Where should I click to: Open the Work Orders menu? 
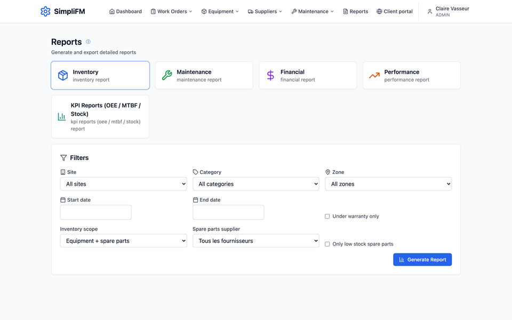(x=171, y=11)
